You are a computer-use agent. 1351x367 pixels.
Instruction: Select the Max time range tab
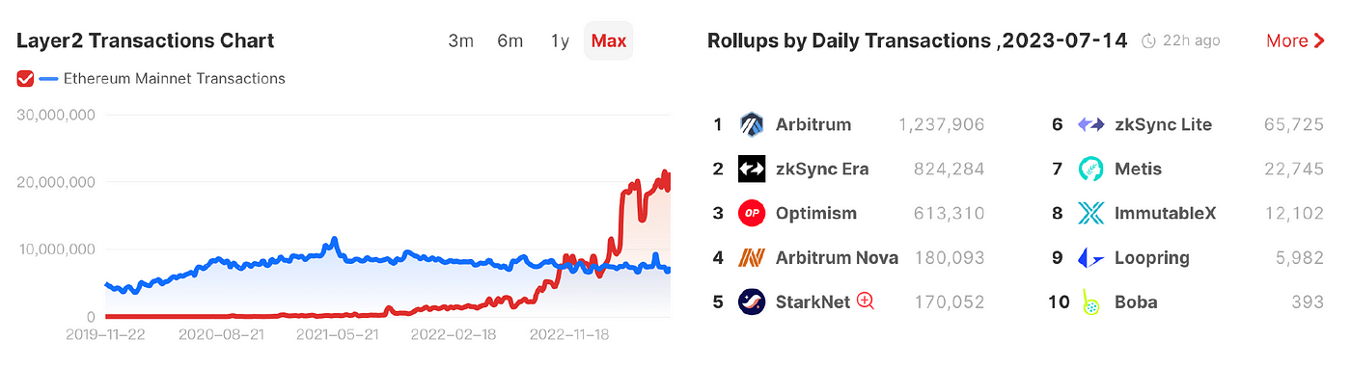tap(609, 40)
